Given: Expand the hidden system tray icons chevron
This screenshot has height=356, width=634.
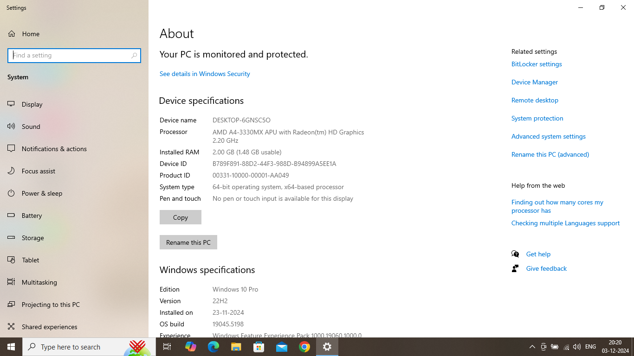Looking at the screenshot, I should [x=532, y=347].
